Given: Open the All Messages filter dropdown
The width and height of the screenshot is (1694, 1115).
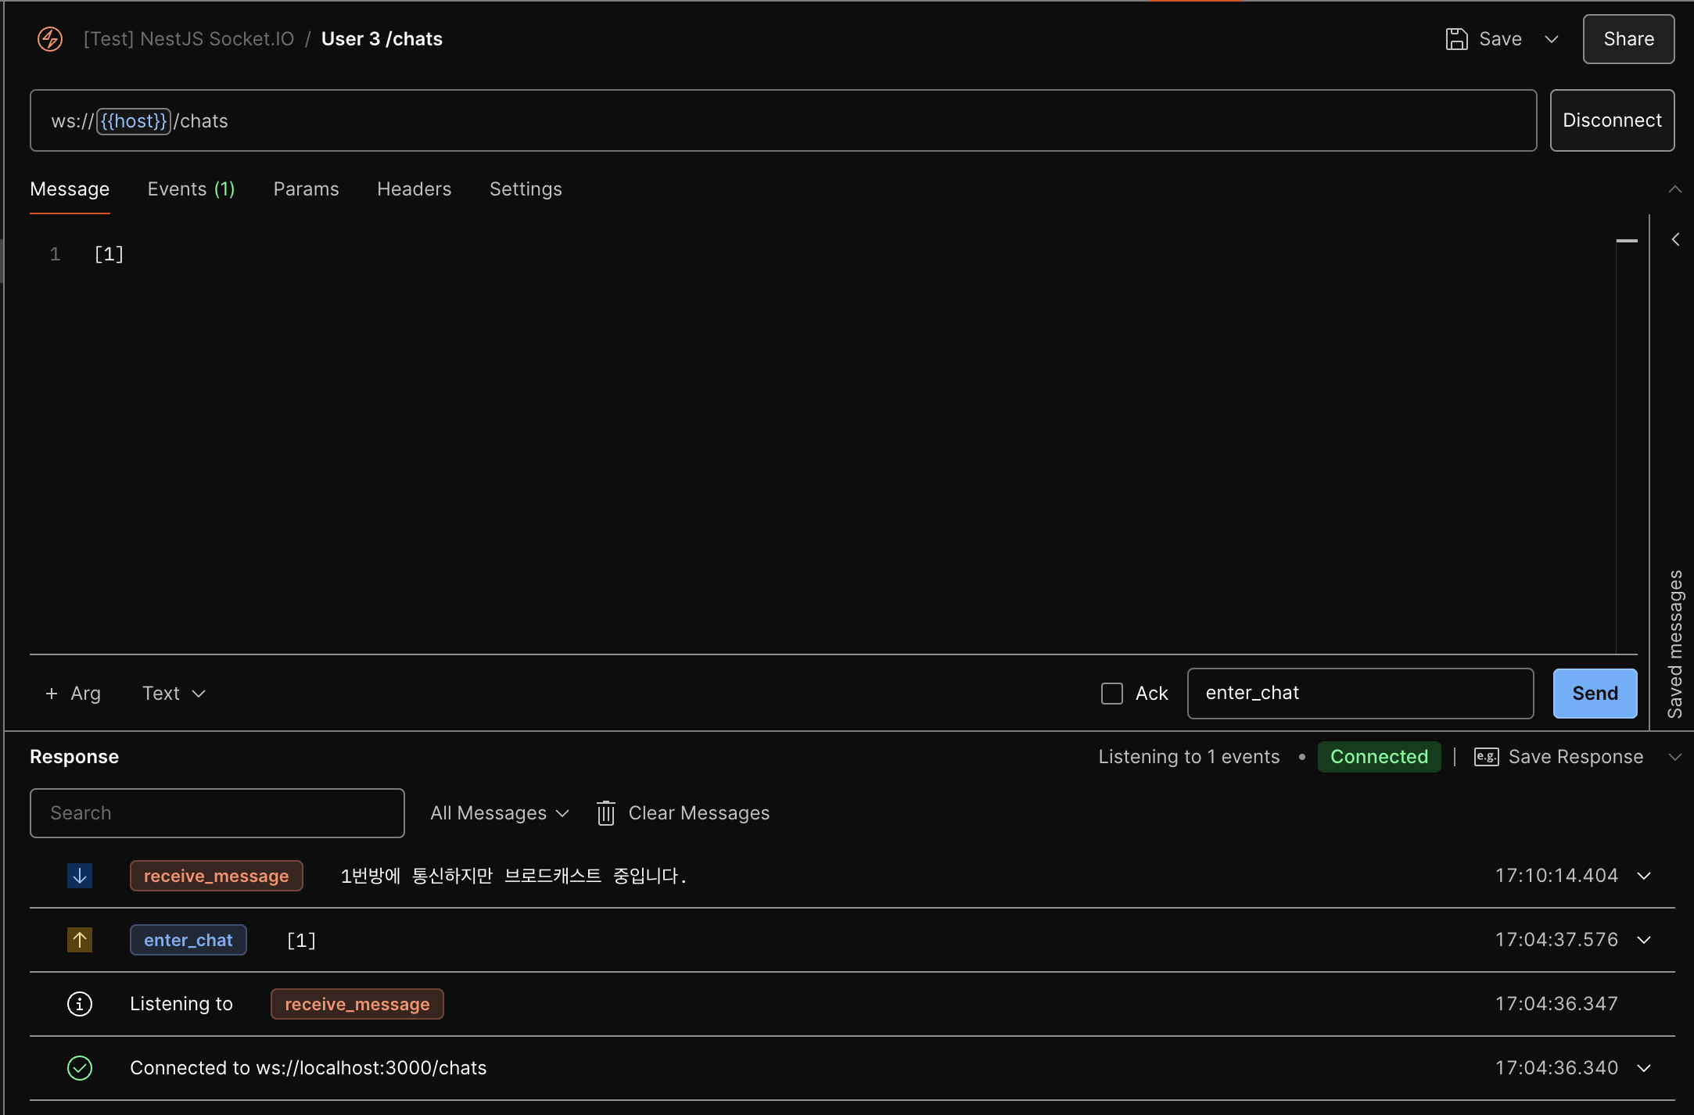Looking at the screenshot, I should click(x=499, y=813).
